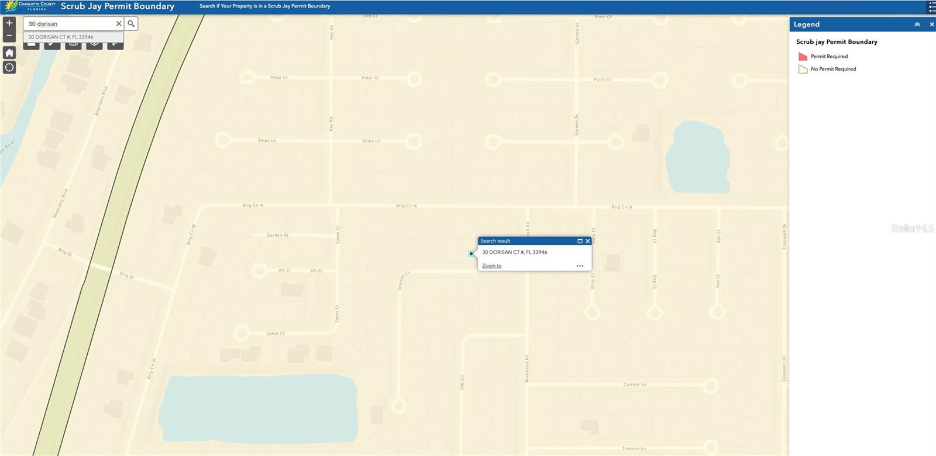Collapse the Legend panel
936x456 pixels.
pyautogui.click(x=917, y=25)
